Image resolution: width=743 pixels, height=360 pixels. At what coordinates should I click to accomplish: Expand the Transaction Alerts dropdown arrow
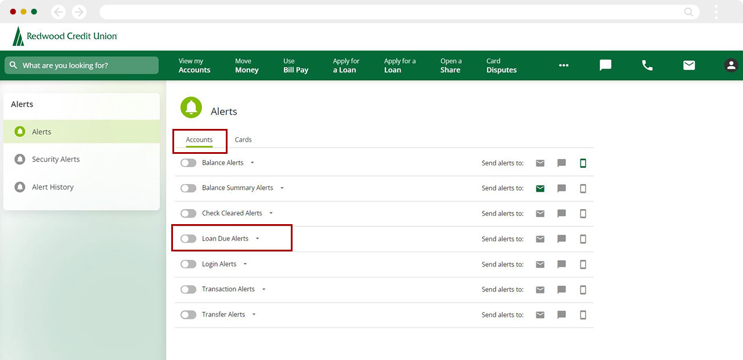tap(264, 289)
